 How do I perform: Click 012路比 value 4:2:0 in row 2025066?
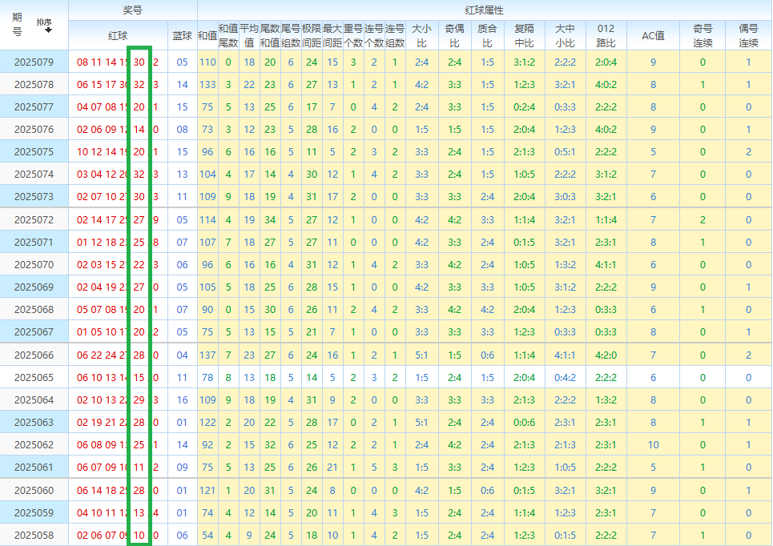click(606, 355)
